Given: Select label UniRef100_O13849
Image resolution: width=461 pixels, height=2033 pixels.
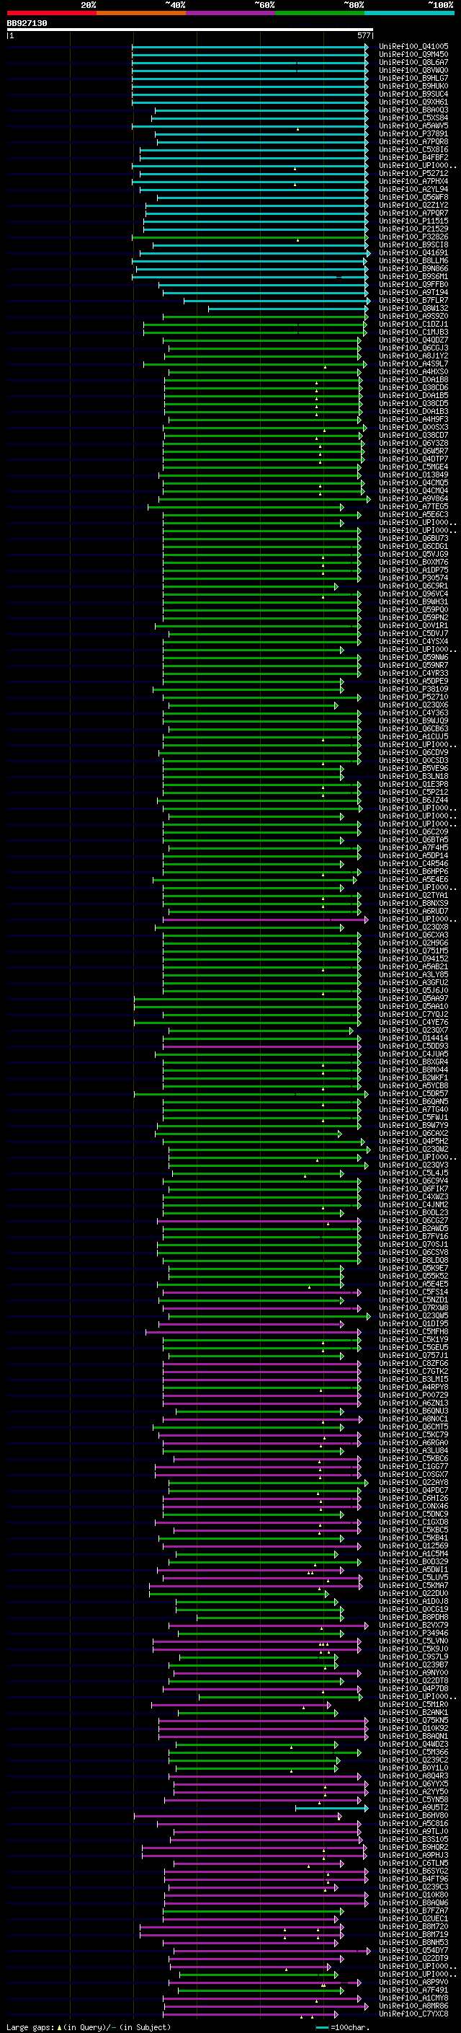Looking at the screenshot, I should coord(413,475).
